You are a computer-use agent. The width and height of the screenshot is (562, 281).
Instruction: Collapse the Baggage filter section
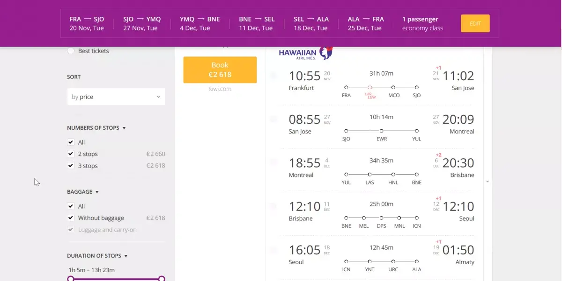click(x=83, y=192)
